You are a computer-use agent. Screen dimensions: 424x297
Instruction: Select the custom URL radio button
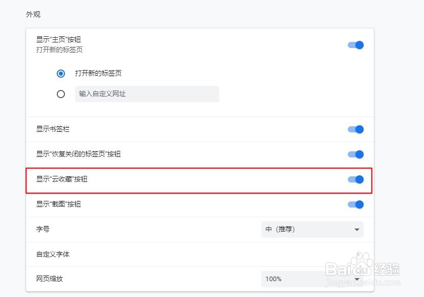pyautogui.click(x=61, y=94)
